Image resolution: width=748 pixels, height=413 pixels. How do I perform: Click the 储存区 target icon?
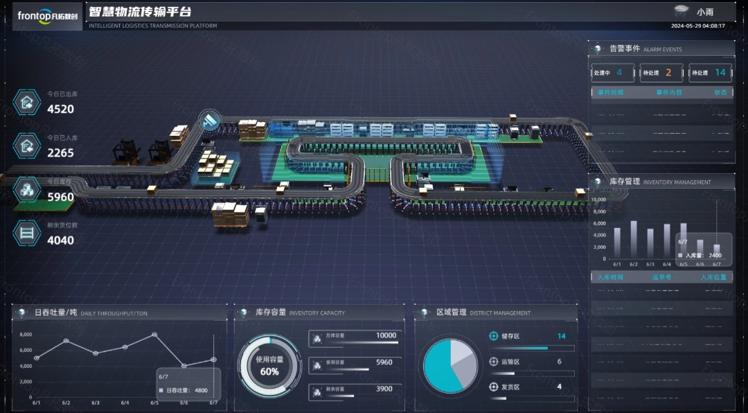(x=494, y=336)
